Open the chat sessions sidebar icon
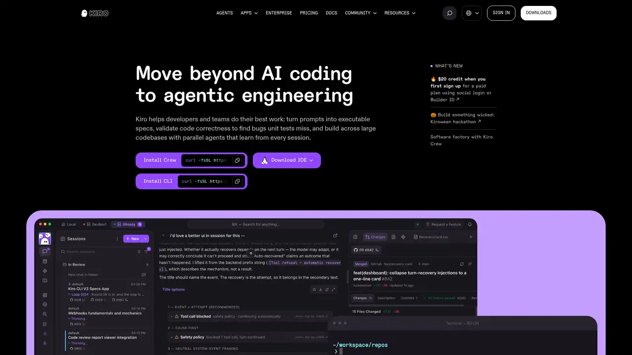 (x=45, y=251)
